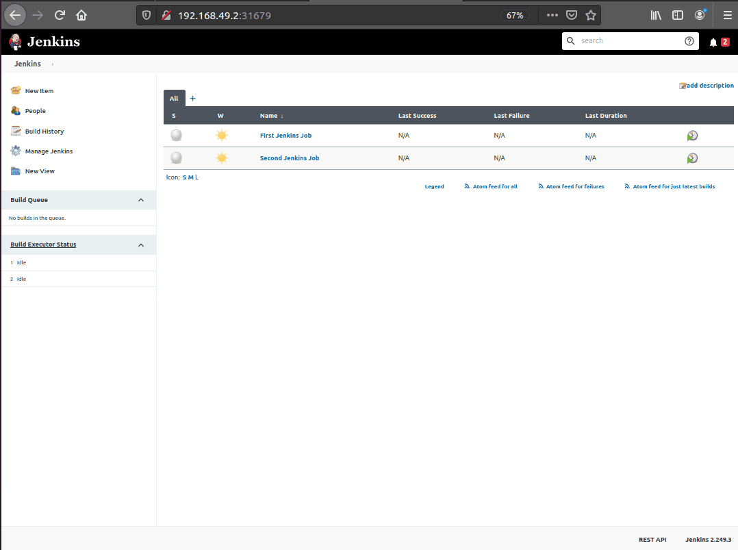Click the add description link

pyautogui.click(x=709, y=86)
